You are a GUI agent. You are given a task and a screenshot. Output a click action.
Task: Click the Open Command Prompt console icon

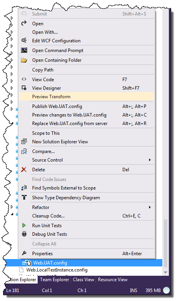(x=24, y=50)
